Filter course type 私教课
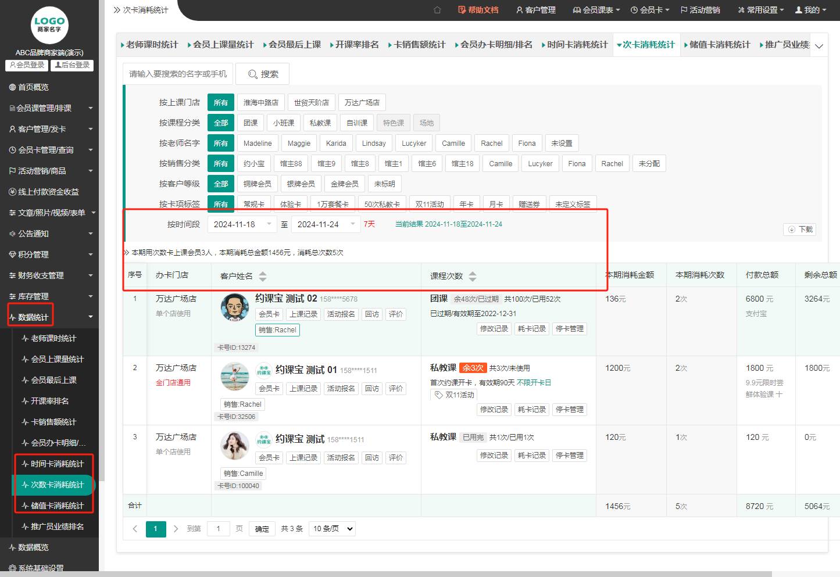Viewport: 840px width, 577px height. [320, 123]
